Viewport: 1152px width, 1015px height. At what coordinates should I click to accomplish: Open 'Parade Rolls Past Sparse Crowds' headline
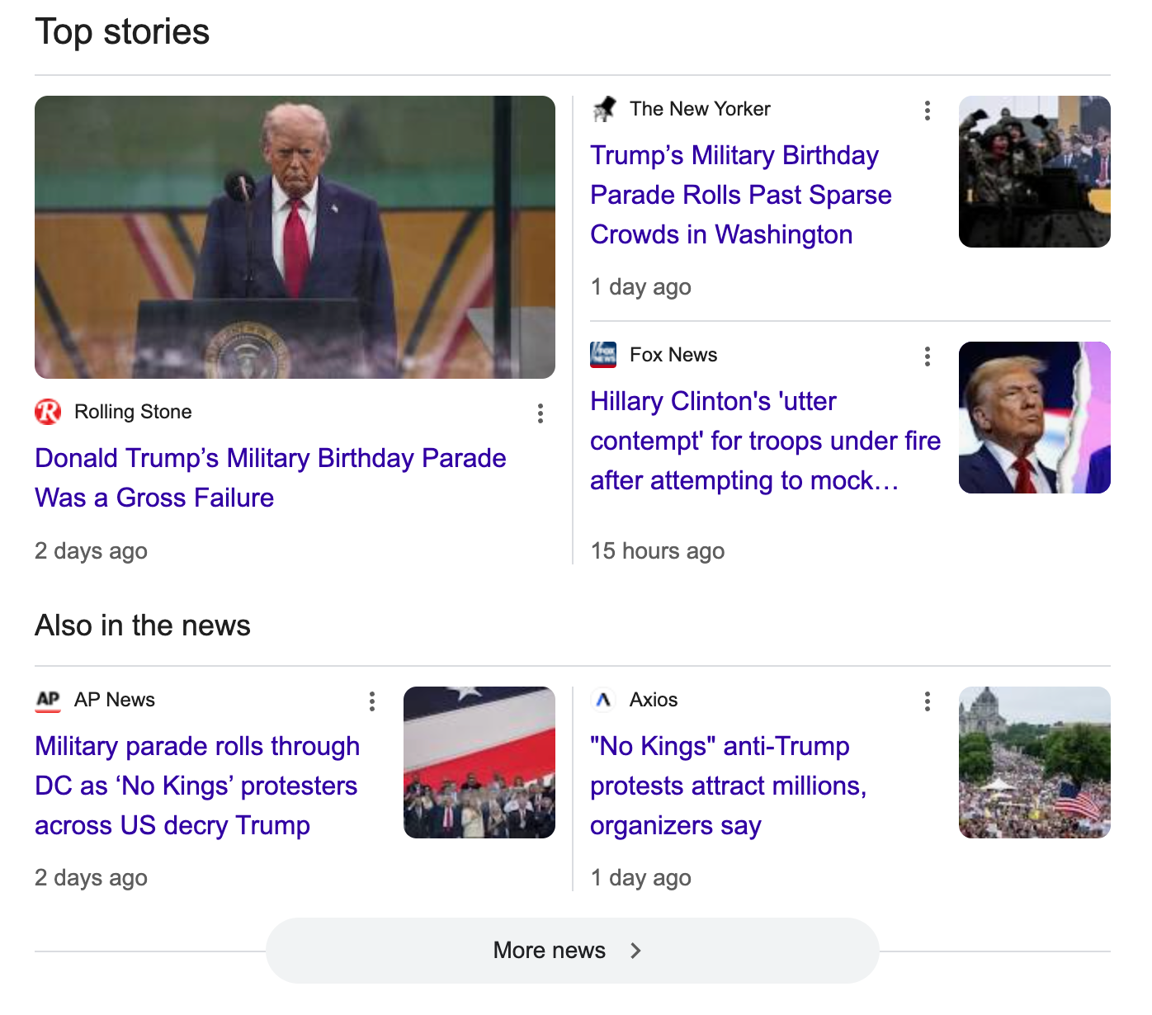click(x=740, y=195)
